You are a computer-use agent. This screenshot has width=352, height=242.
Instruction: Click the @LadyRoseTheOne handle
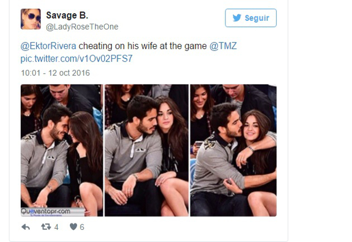[x=82, y=27]
